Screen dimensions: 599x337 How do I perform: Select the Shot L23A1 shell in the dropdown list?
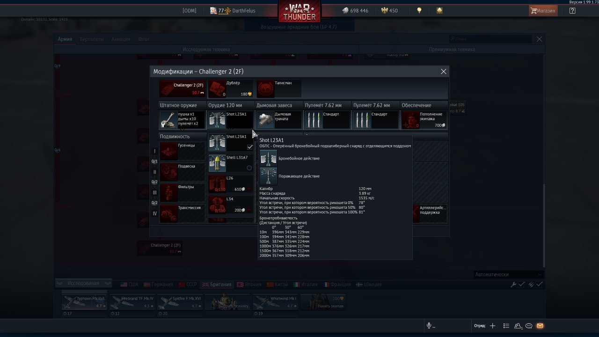pyautogui.click(x=231, y=142)
